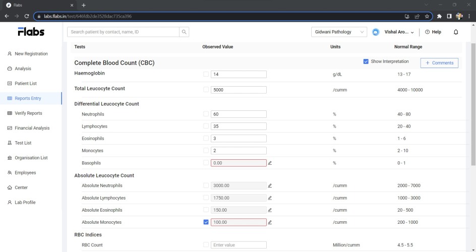This screenshot has width=476, height=252.
Task: Click the edit pencil next to Basophils
Action: pos(270,163)
